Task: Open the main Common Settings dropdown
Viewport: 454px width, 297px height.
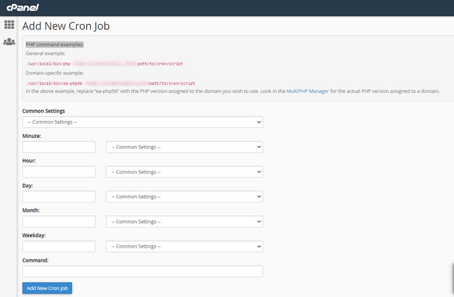Action: [x=142, y=122]
